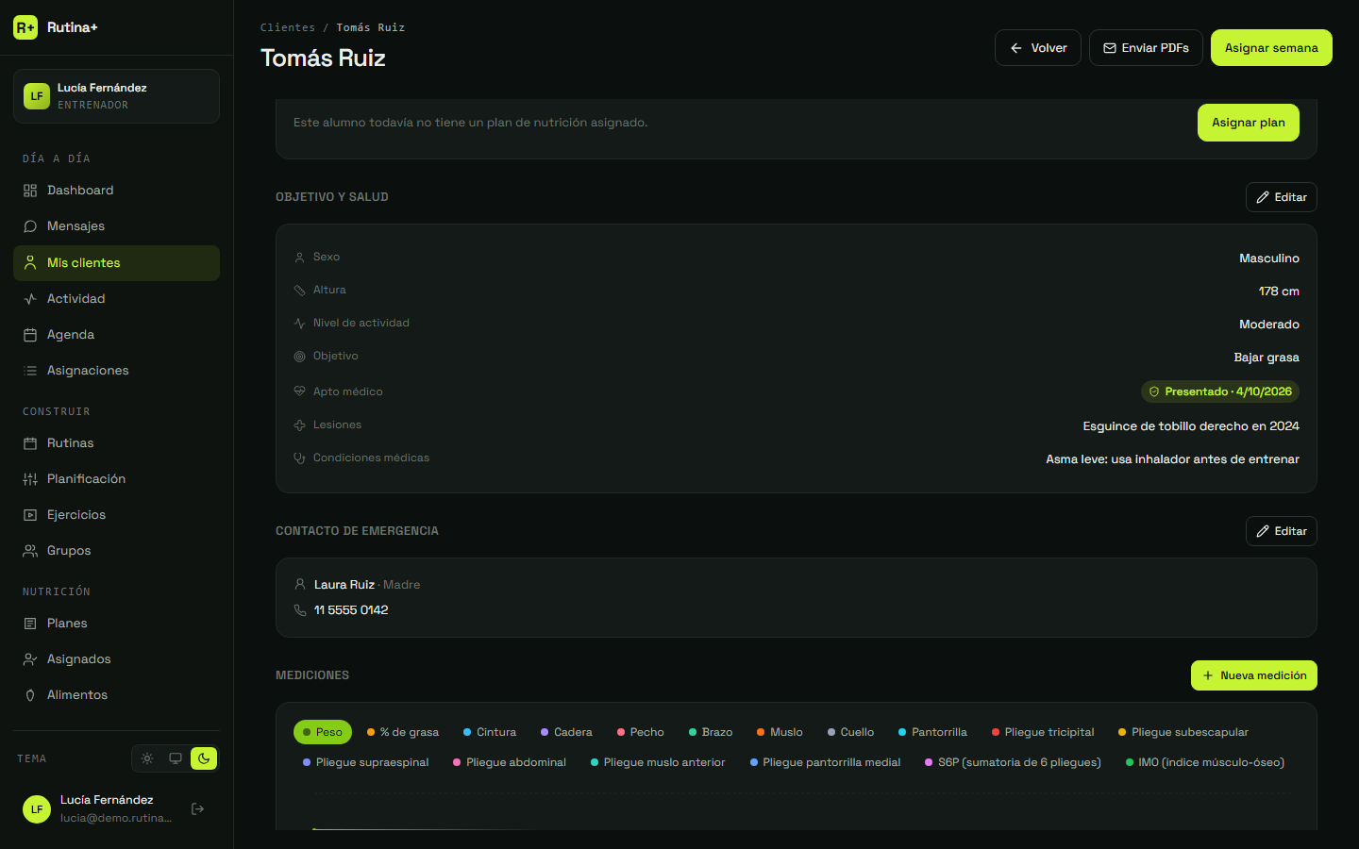
Task: Click Asignar semana button
Action: click(x=1271, y=48)
